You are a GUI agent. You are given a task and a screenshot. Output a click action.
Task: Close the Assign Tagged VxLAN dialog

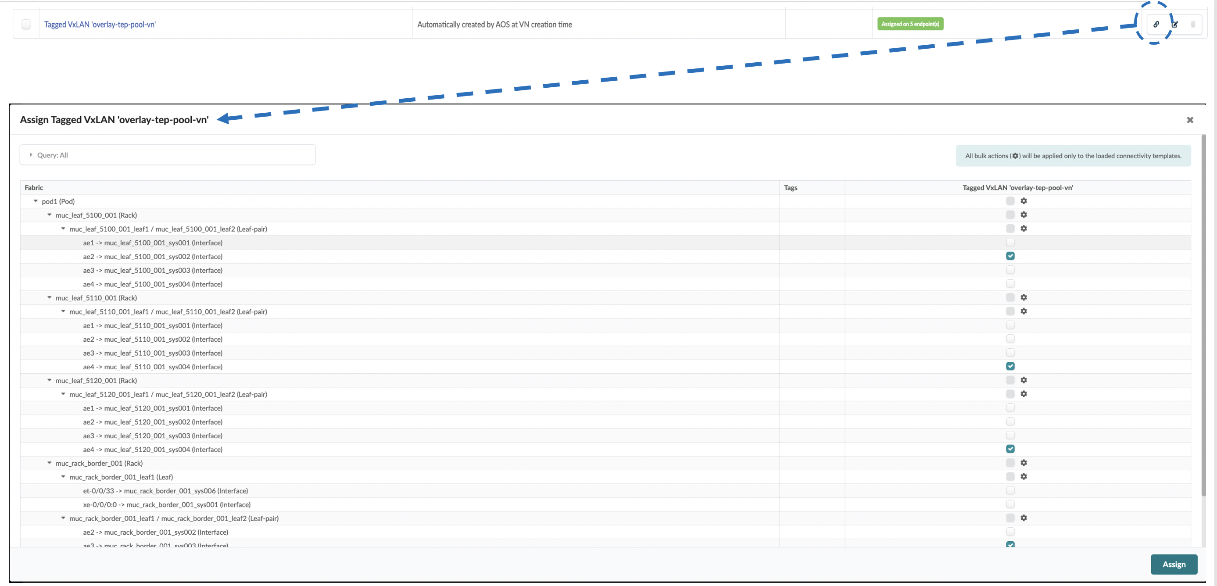pos(1190,120)
